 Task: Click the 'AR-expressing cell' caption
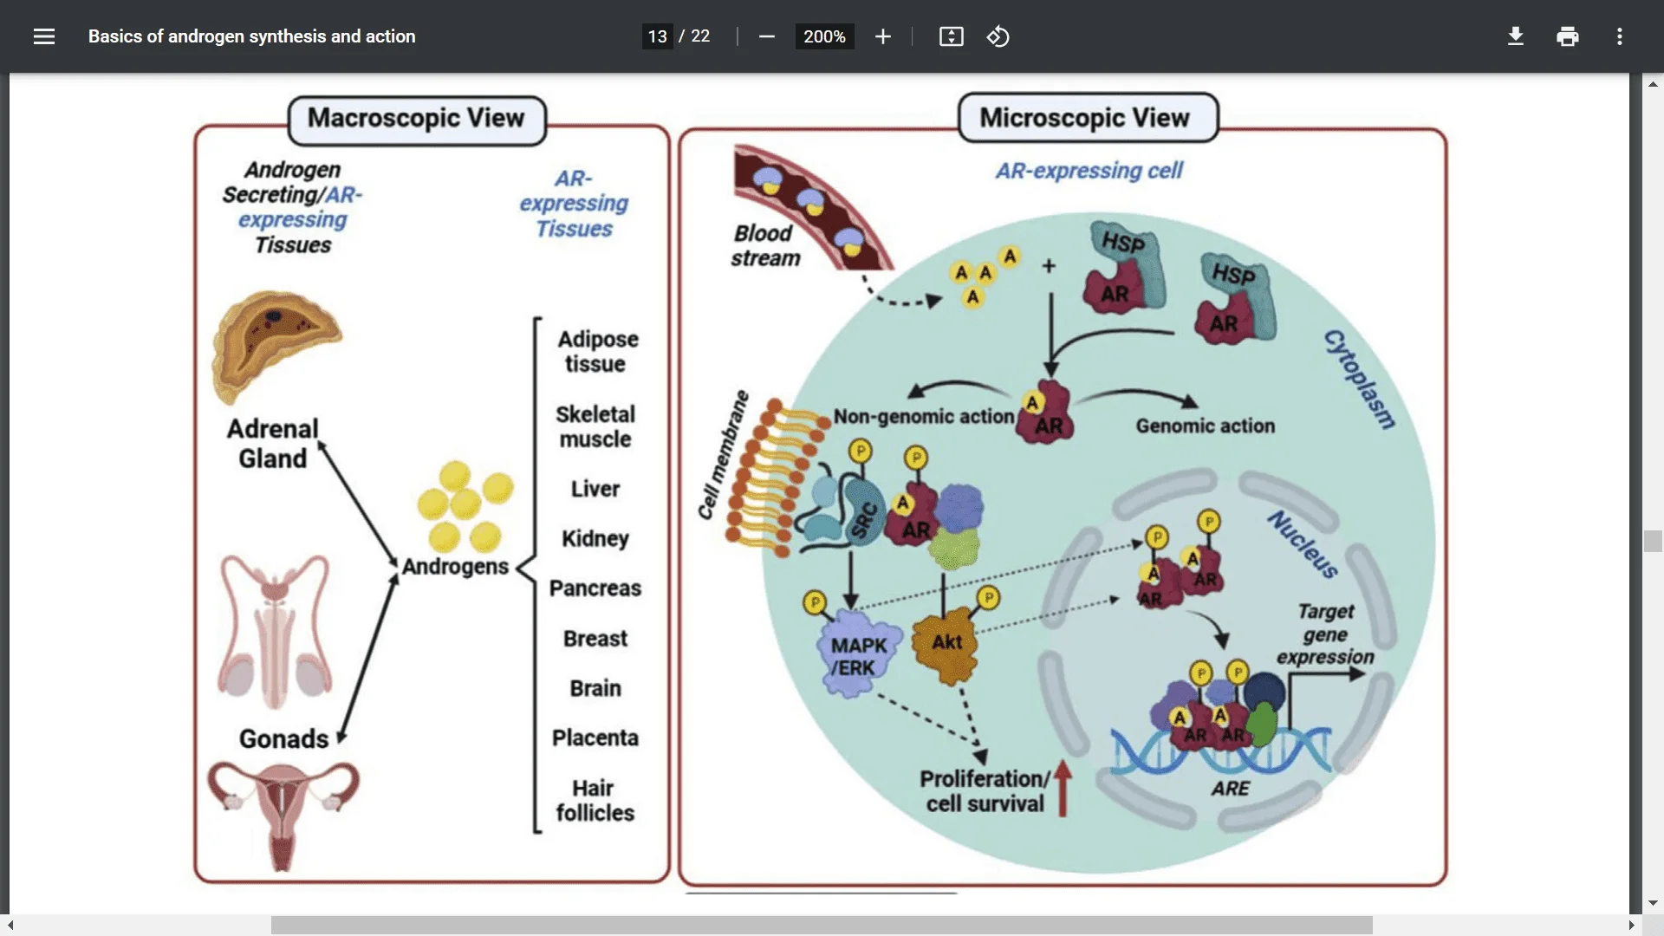(x=1089, y=171)
